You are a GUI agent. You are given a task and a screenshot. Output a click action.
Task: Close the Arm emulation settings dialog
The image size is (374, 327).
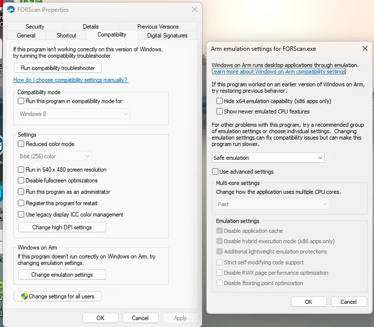click(x=365, y=48)
